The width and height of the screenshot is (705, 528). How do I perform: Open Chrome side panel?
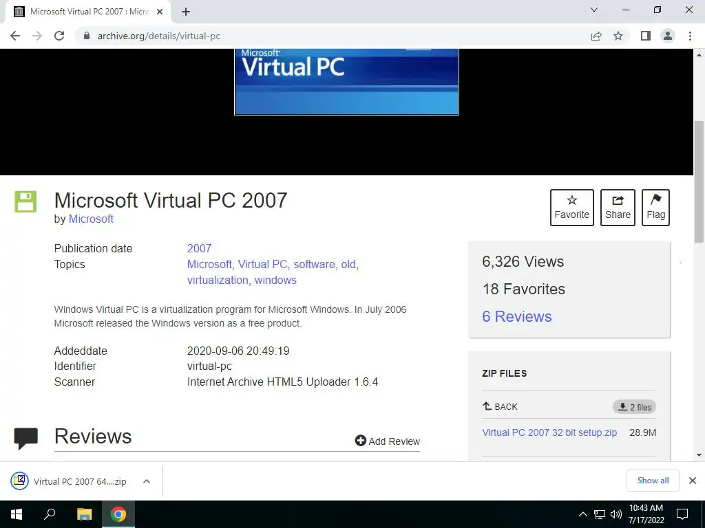pos(646,36)
